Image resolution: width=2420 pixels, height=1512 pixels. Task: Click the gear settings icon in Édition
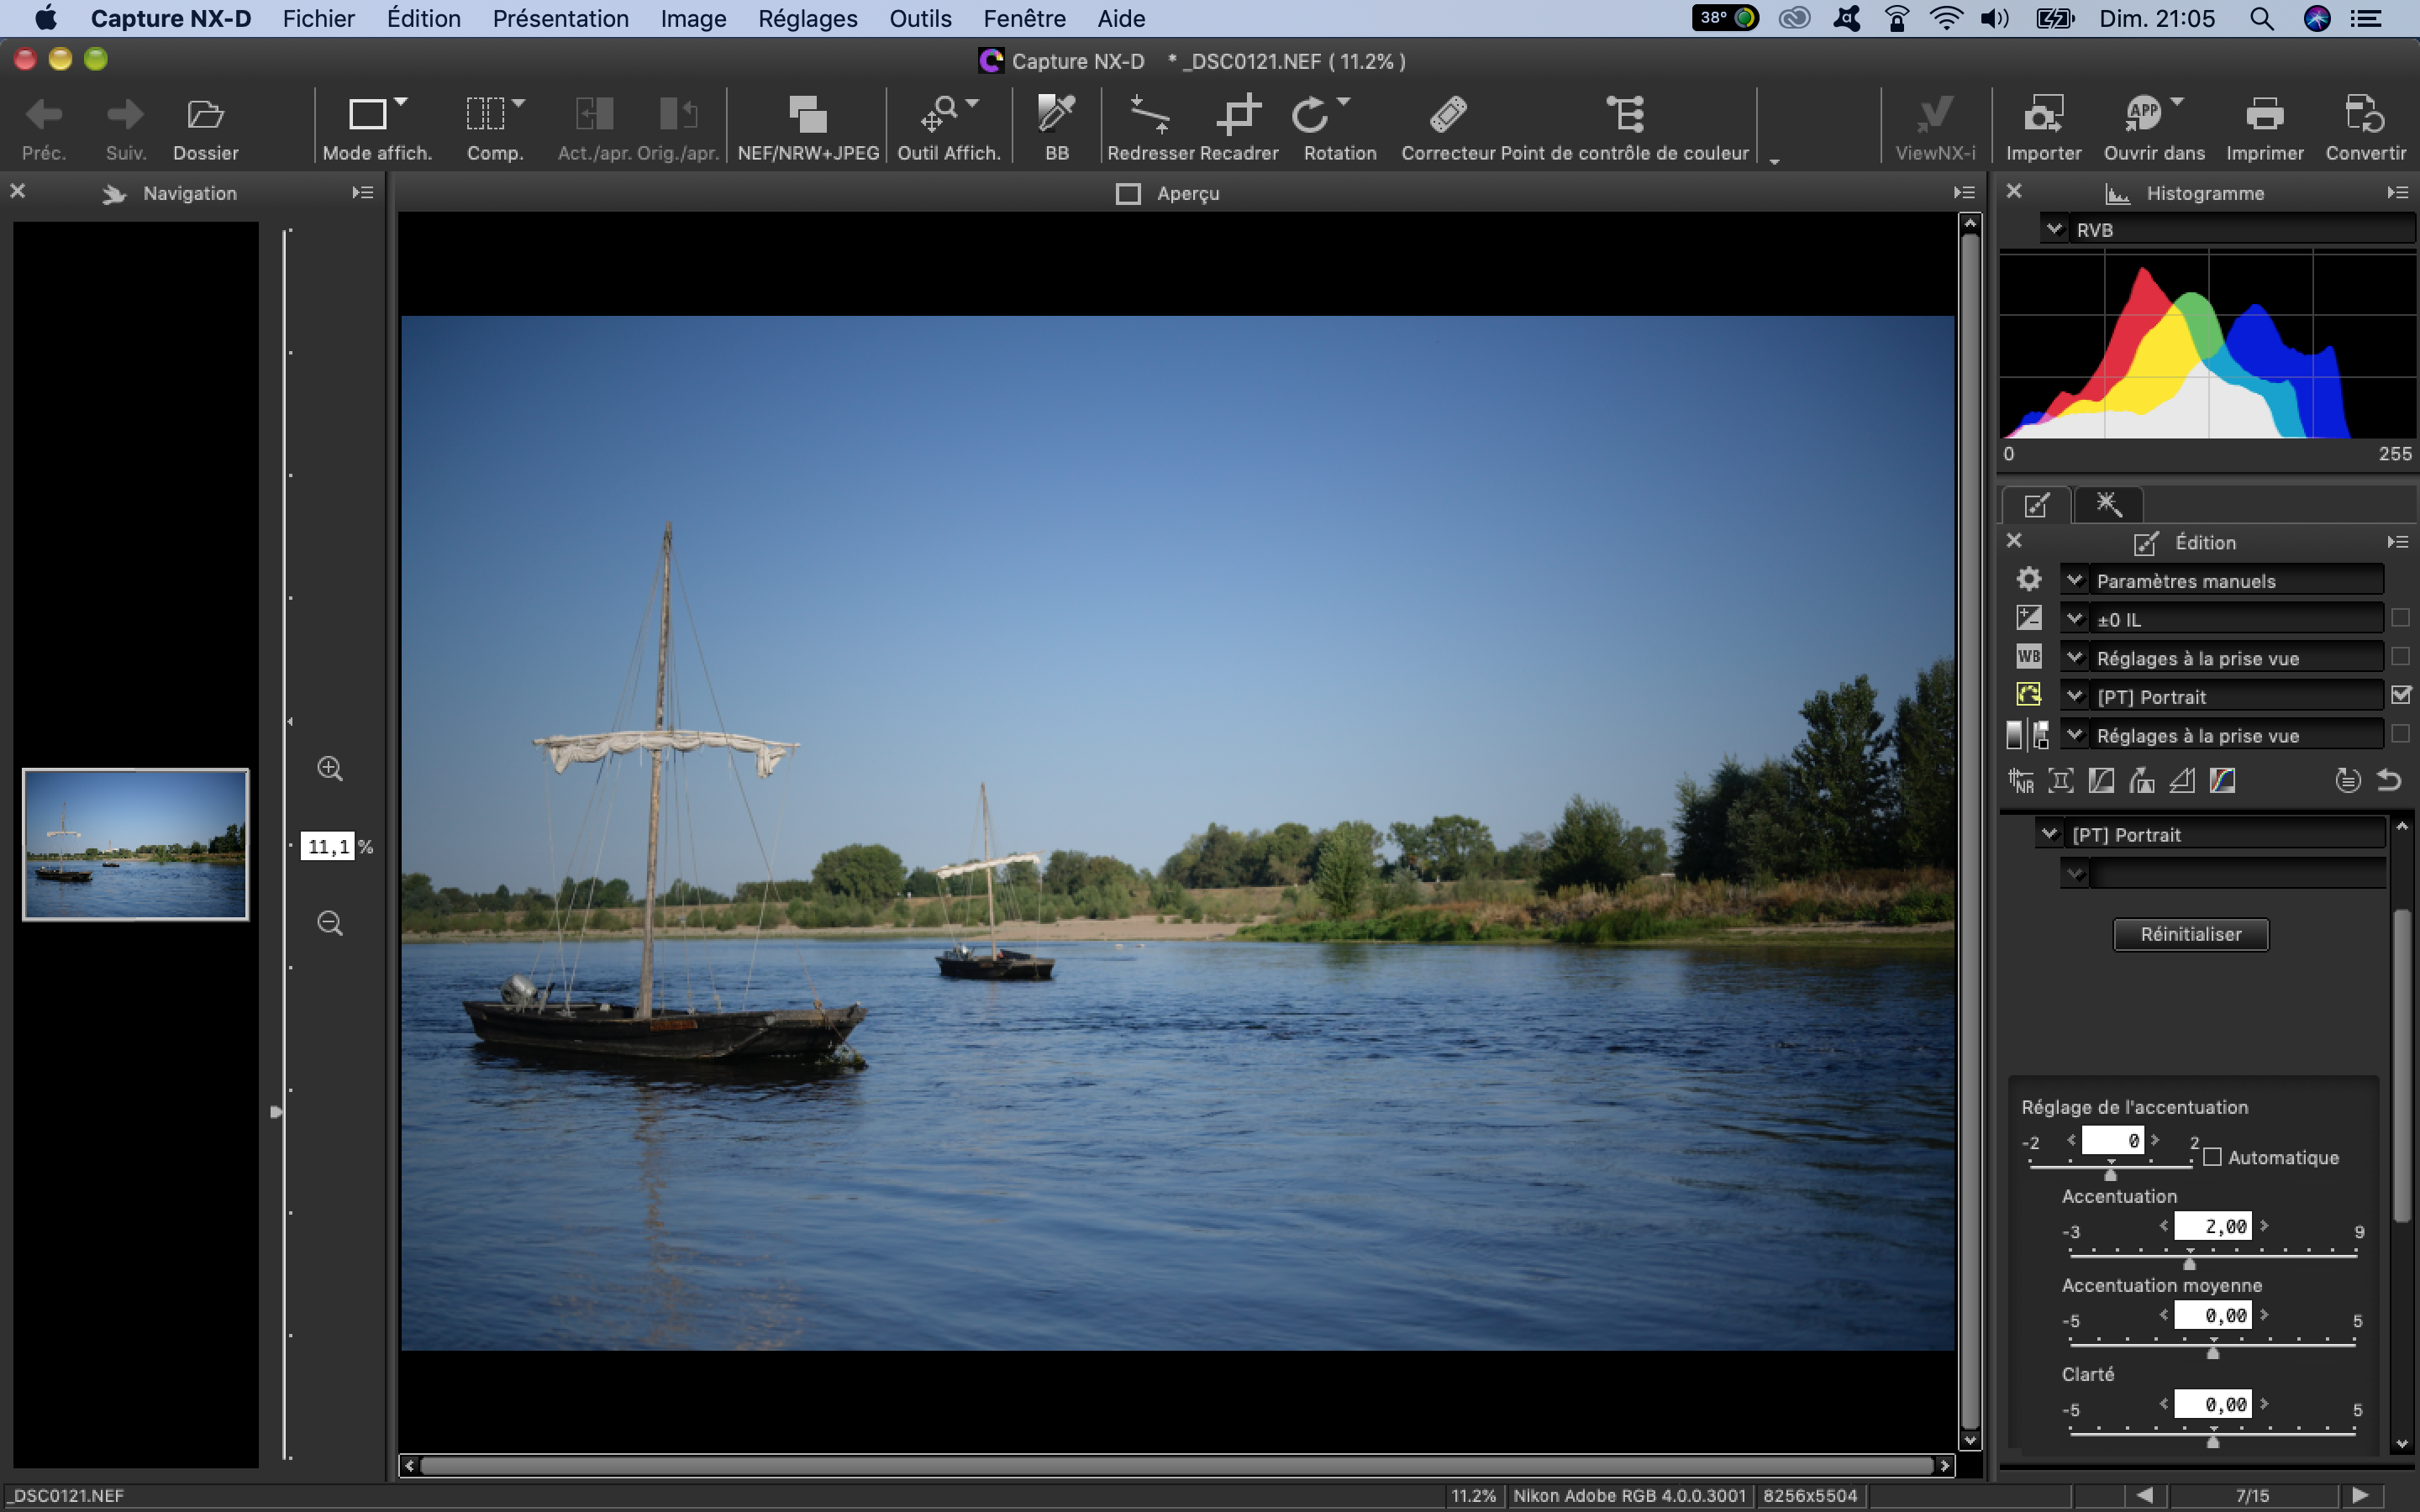click(2028, 579)
